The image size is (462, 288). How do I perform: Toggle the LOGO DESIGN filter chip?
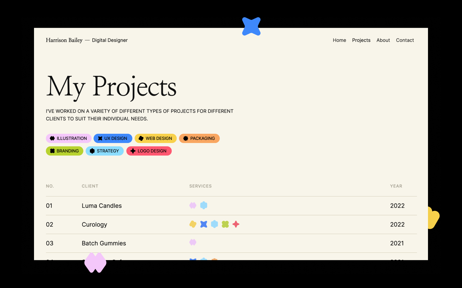pyautogui.click(x=149, y=151)
